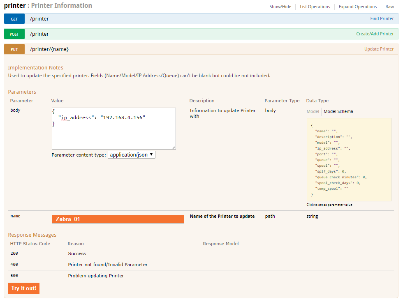The height and width of the screenshot is (302, 403).
Task: Switch to the Model tab
Action: pos(313,111)
